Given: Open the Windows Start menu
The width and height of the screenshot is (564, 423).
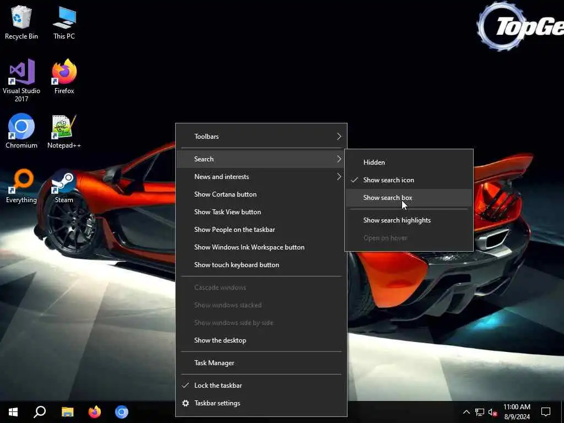Looking at the screenshot, I should tap(13, 412).
